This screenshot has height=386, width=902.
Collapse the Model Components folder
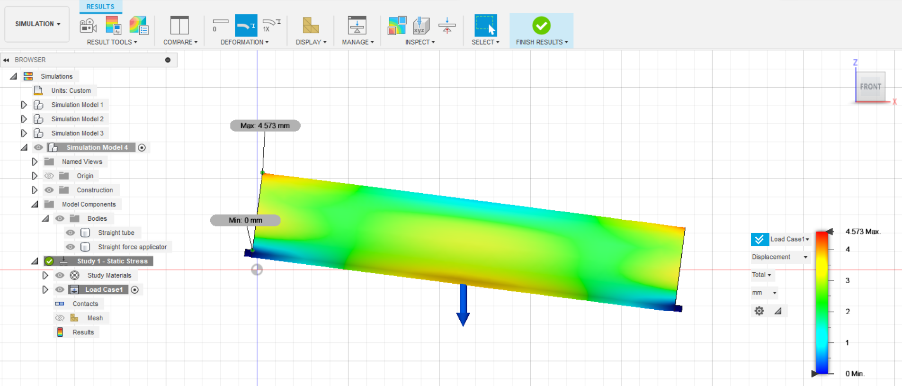click(x=35, y=204)
